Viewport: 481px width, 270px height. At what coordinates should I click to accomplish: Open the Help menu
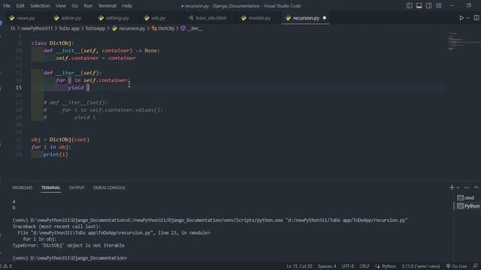click(127, 6)
